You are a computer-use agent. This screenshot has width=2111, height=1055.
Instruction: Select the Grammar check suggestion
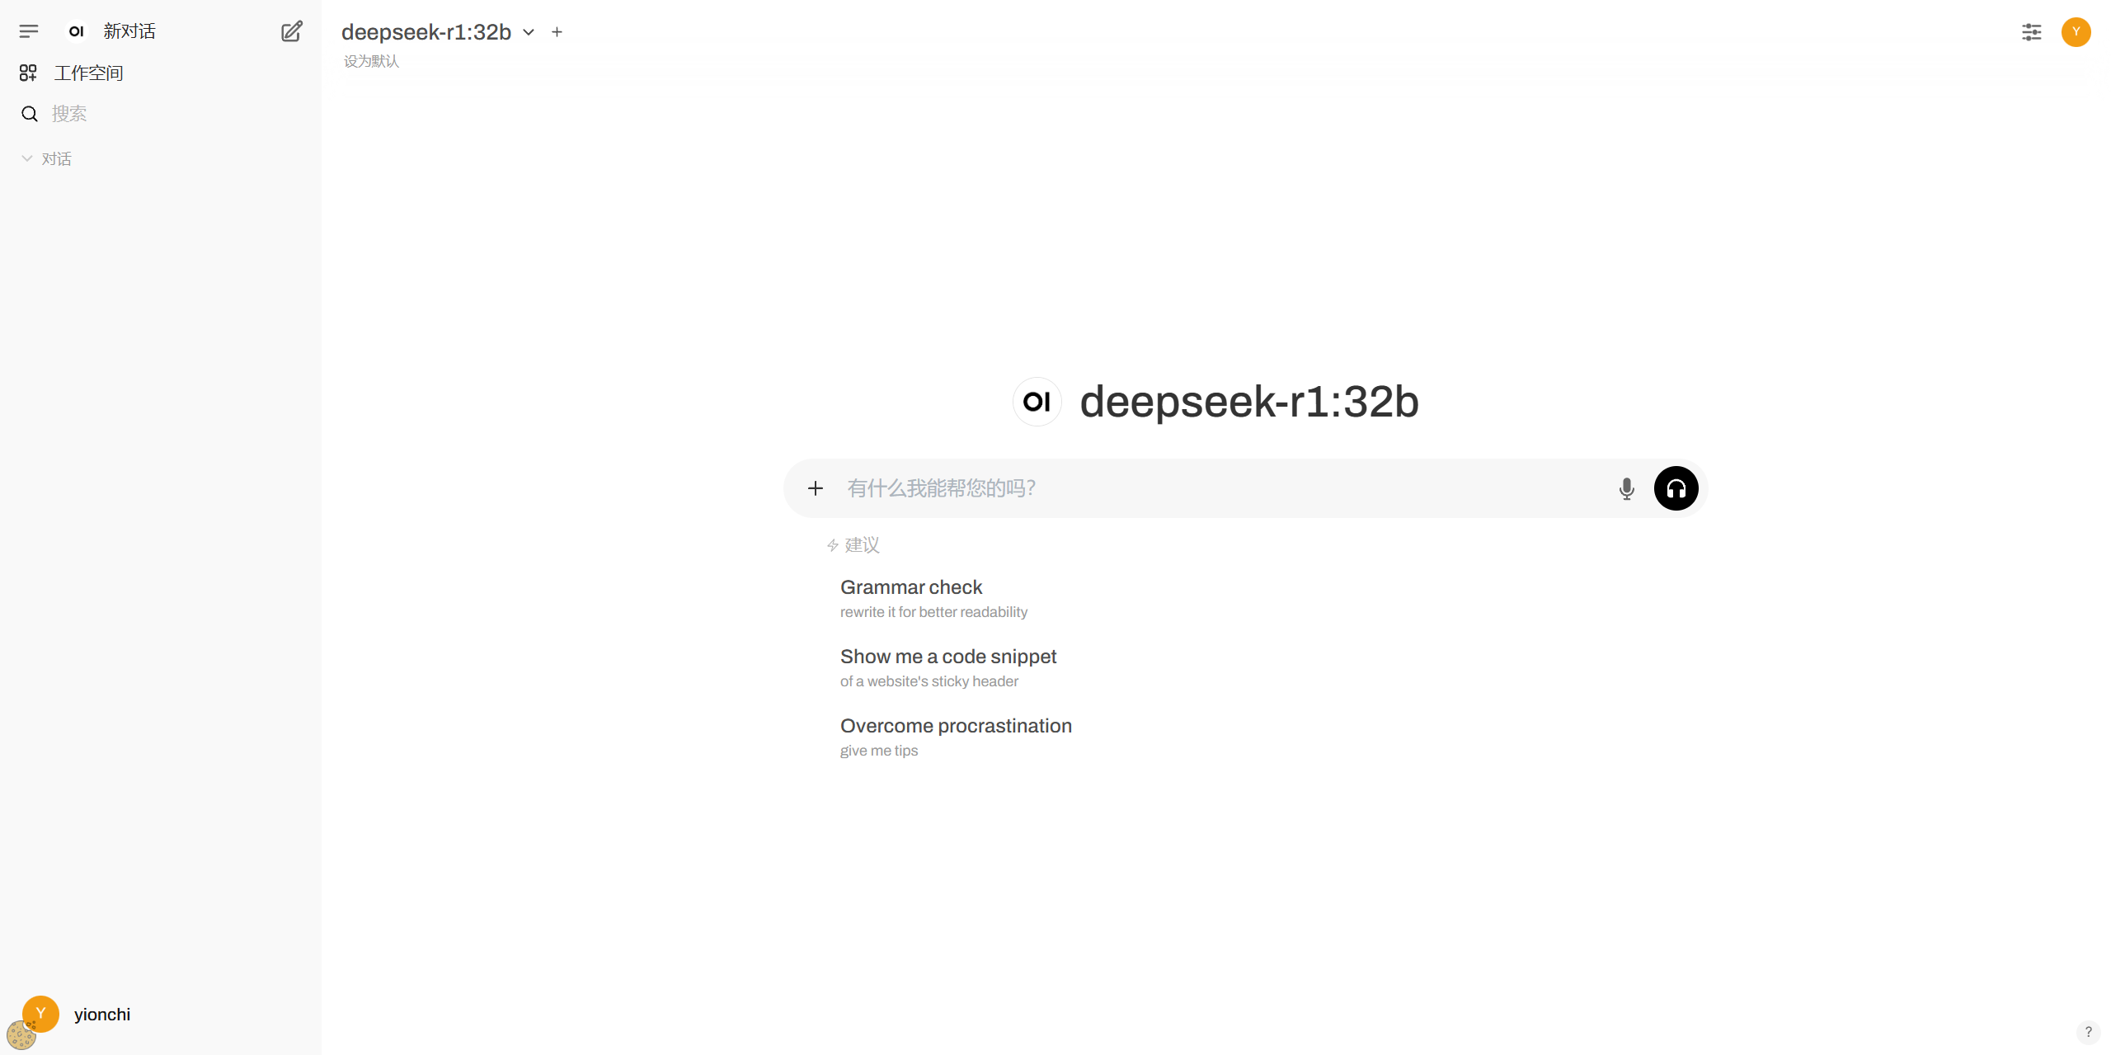[x=911, y=587]
